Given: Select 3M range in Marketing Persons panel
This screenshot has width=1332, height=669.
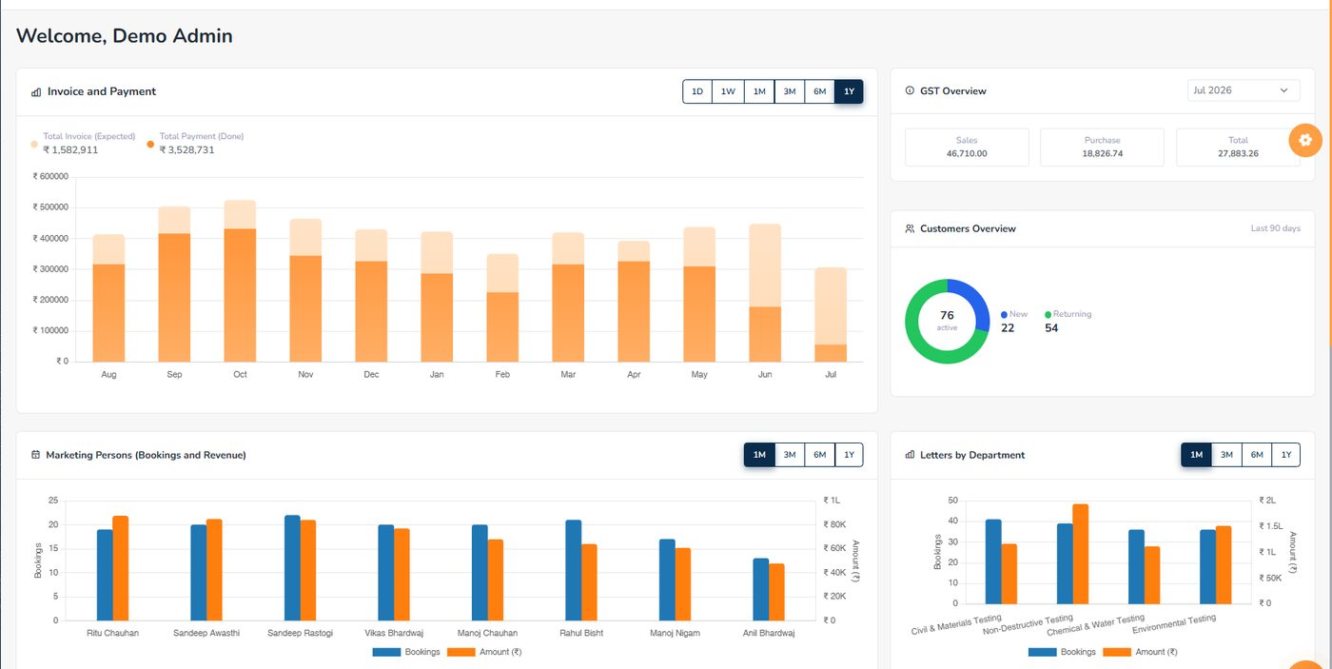Looking at the screenshot, I should [x=790, y=455].
